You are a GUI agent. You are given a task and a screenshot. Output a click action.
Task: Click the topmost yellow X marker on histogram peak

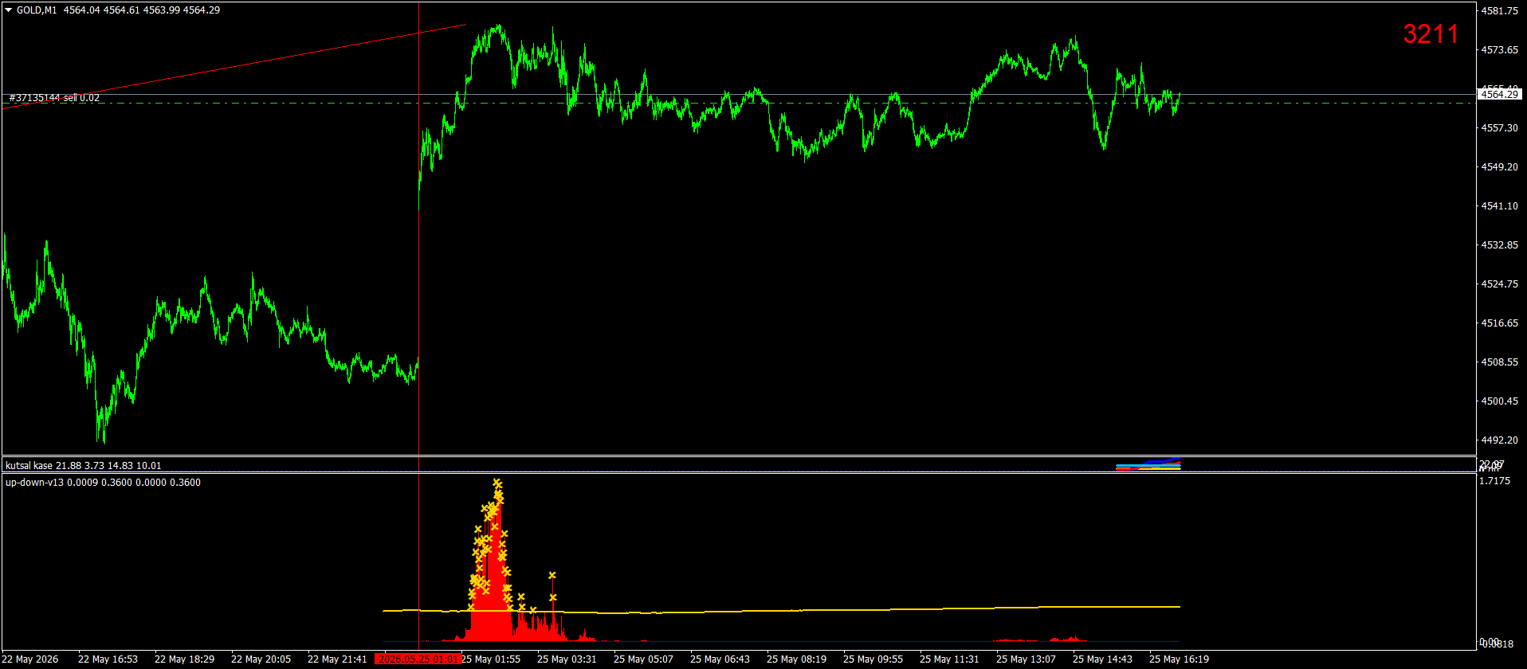click(497, 483)
